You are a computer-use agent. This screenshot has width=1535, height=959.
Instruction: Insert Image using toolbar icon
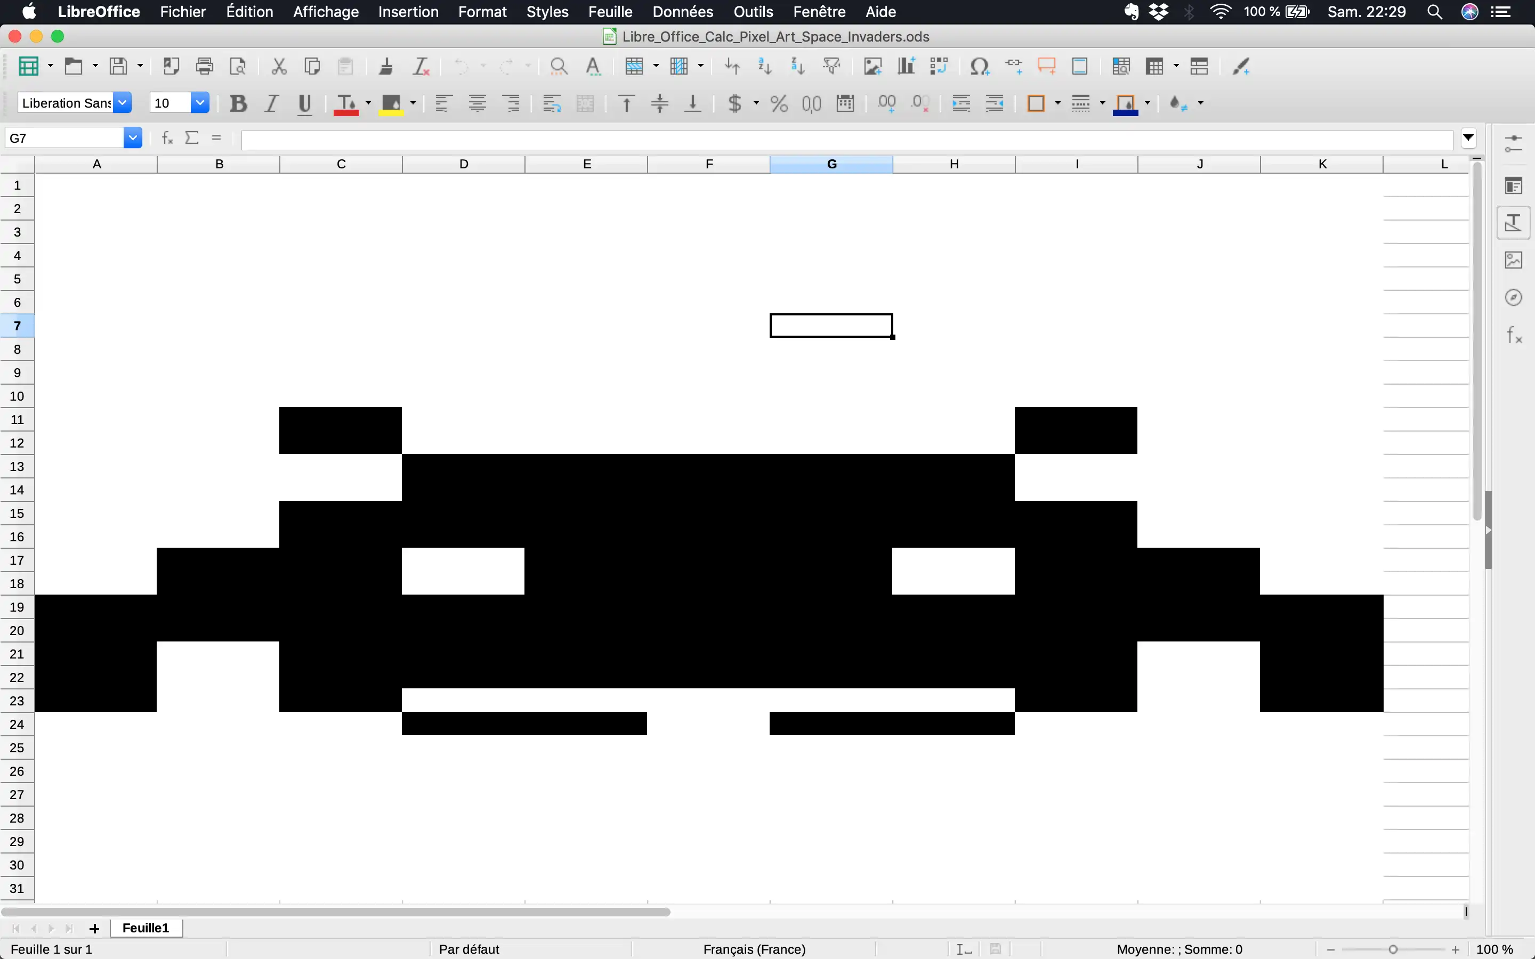pyautogui.click(x=873, y=66)
